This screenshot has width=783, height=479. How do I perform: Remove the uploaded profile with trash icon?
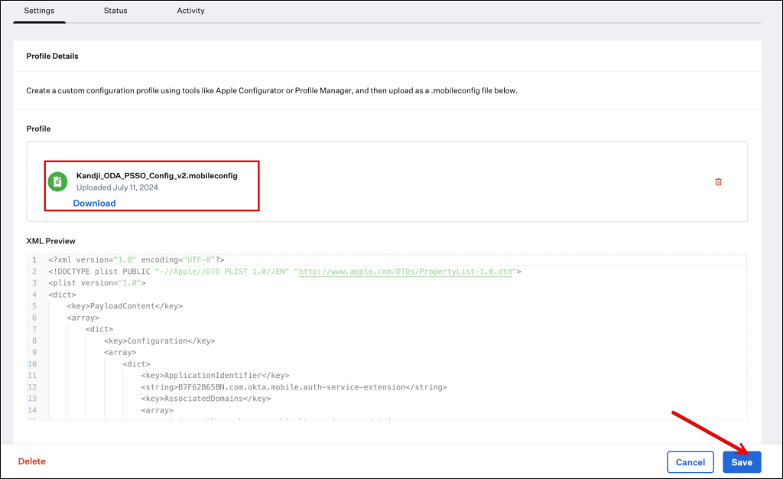(717, 181)
